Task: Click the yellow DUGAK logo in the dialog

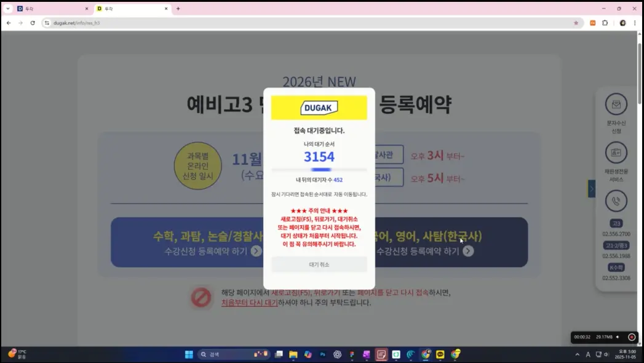Action: 319,107
